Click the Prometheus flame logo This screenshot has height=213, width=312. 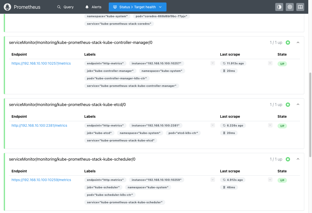(7, 7)
